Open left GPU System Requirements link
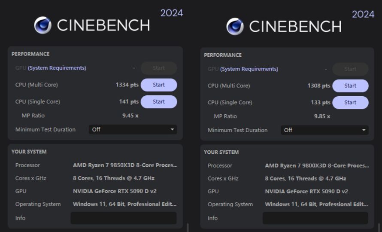The height and width of the screenshot is (232, 382). [x=57, y=68]
